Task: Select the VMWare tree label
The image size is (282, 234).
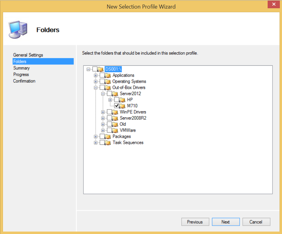Action: click(128, 130)
